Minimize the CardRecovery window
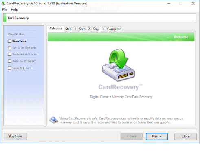The image size is (200, 153). [x=169, y=4]
